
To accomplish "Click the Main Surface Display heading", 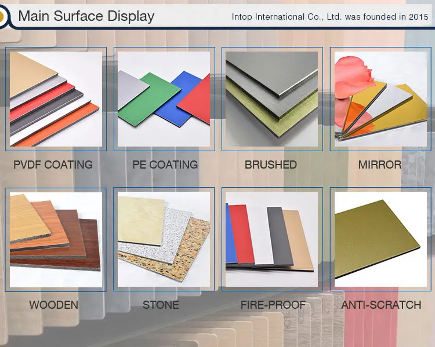I will 86,16.
